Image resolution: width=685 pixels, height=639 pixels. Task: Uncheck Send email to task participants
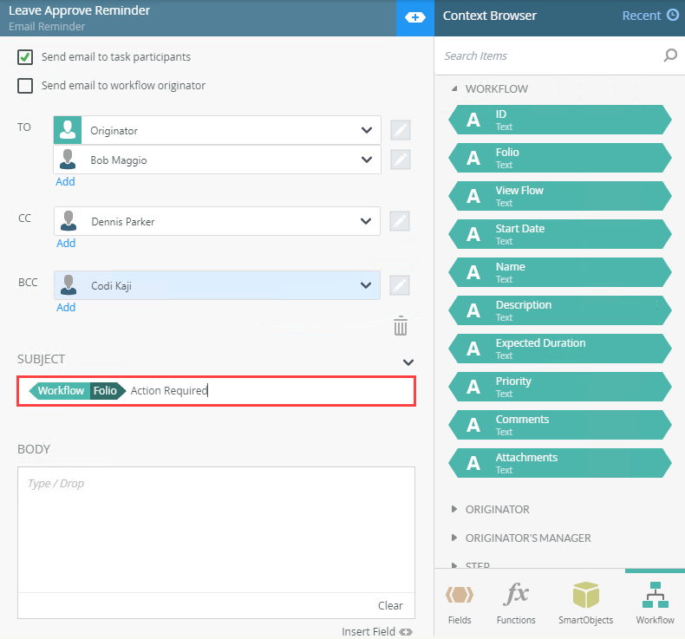pos(26,57)
